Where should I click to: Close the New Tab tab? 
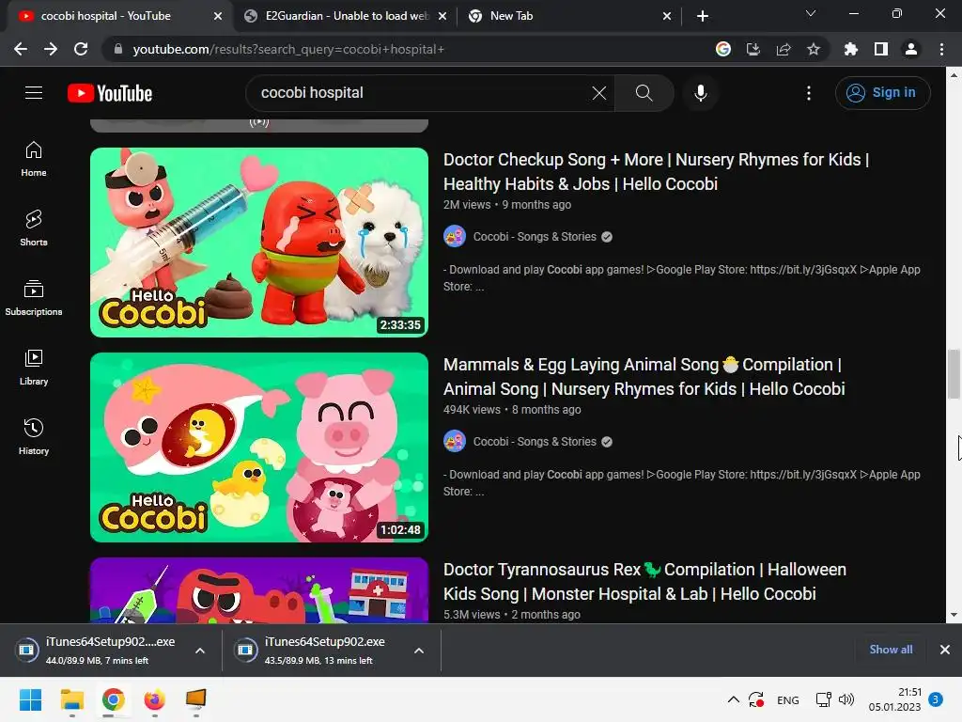(x=667, y=16)
